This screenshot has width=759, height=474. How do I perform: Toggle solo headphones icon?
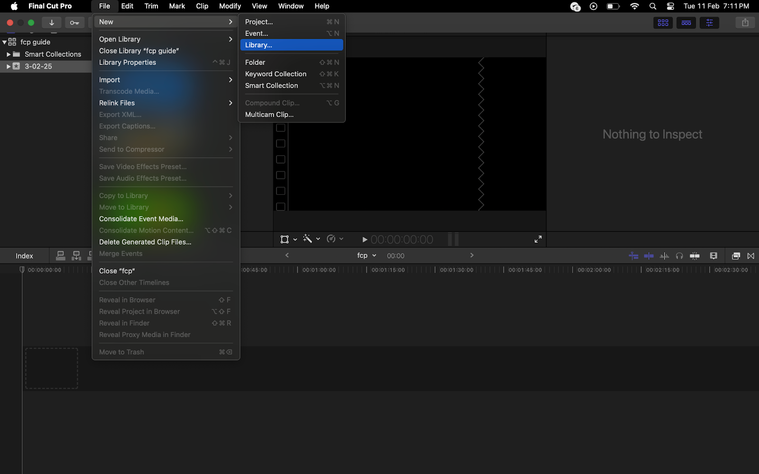pos(679,256)
